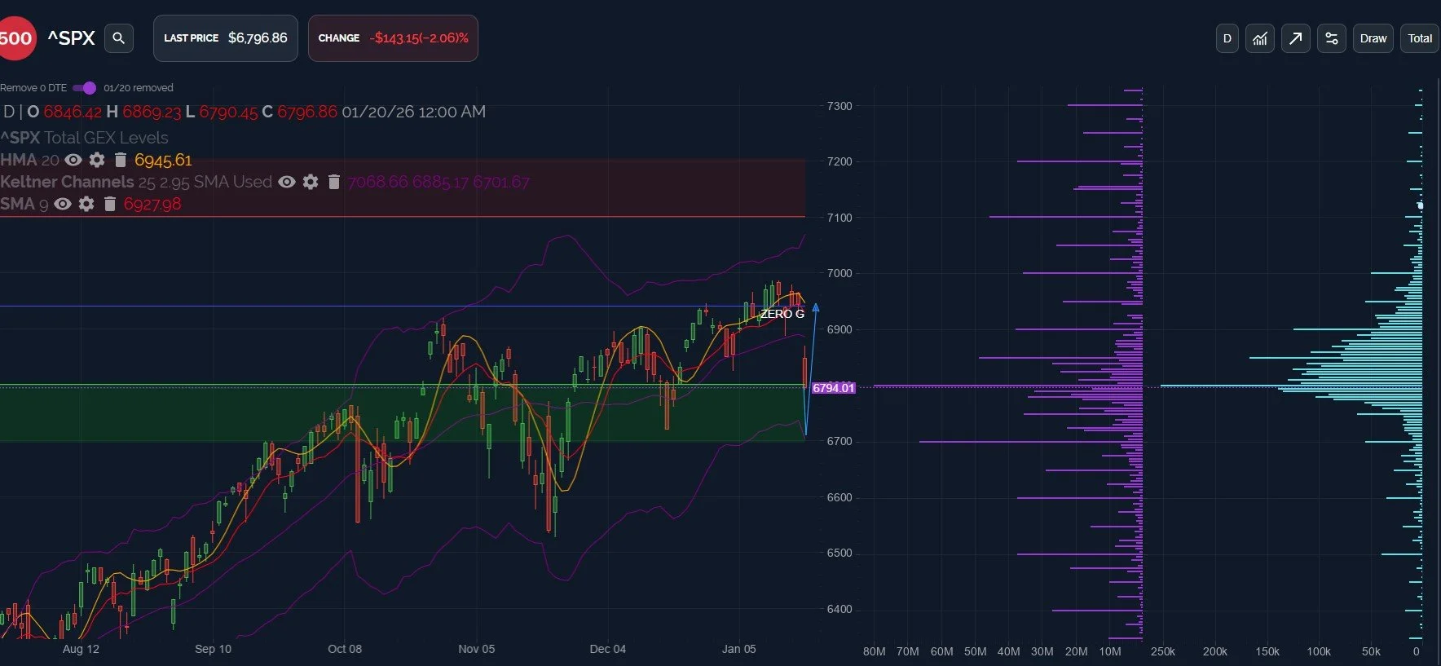
Task: Click Keltner values 7068.66 6885.17 6701.67
Action: tap(438, 182)
